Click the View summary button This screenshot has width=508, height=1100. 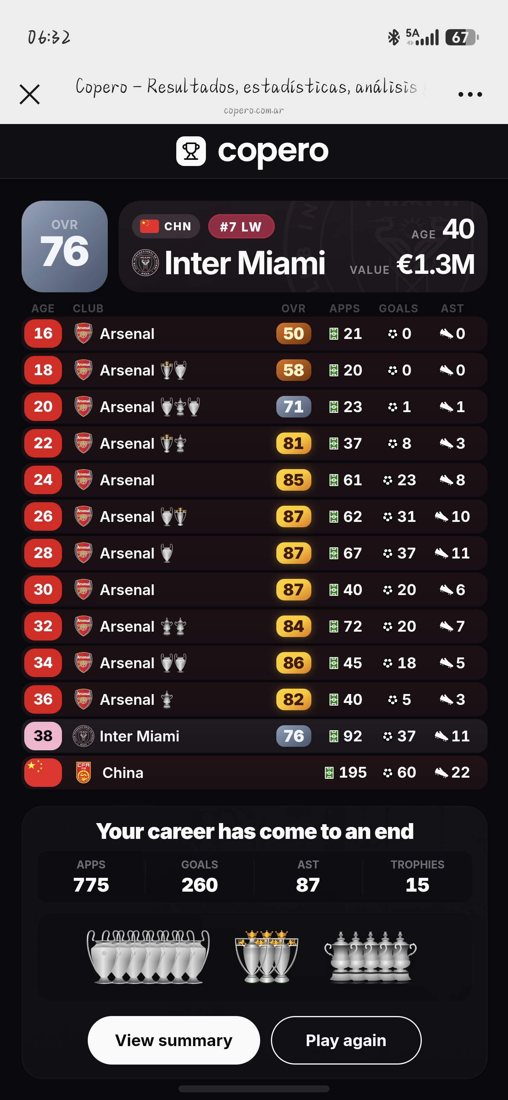click(x=174, y=1040)
